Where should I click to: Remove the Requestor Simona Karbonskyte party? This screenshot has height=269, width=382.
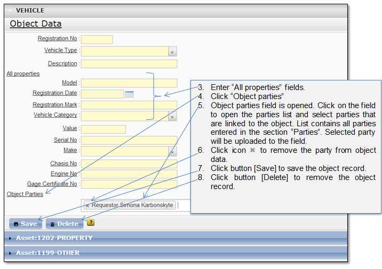(87, 206)
